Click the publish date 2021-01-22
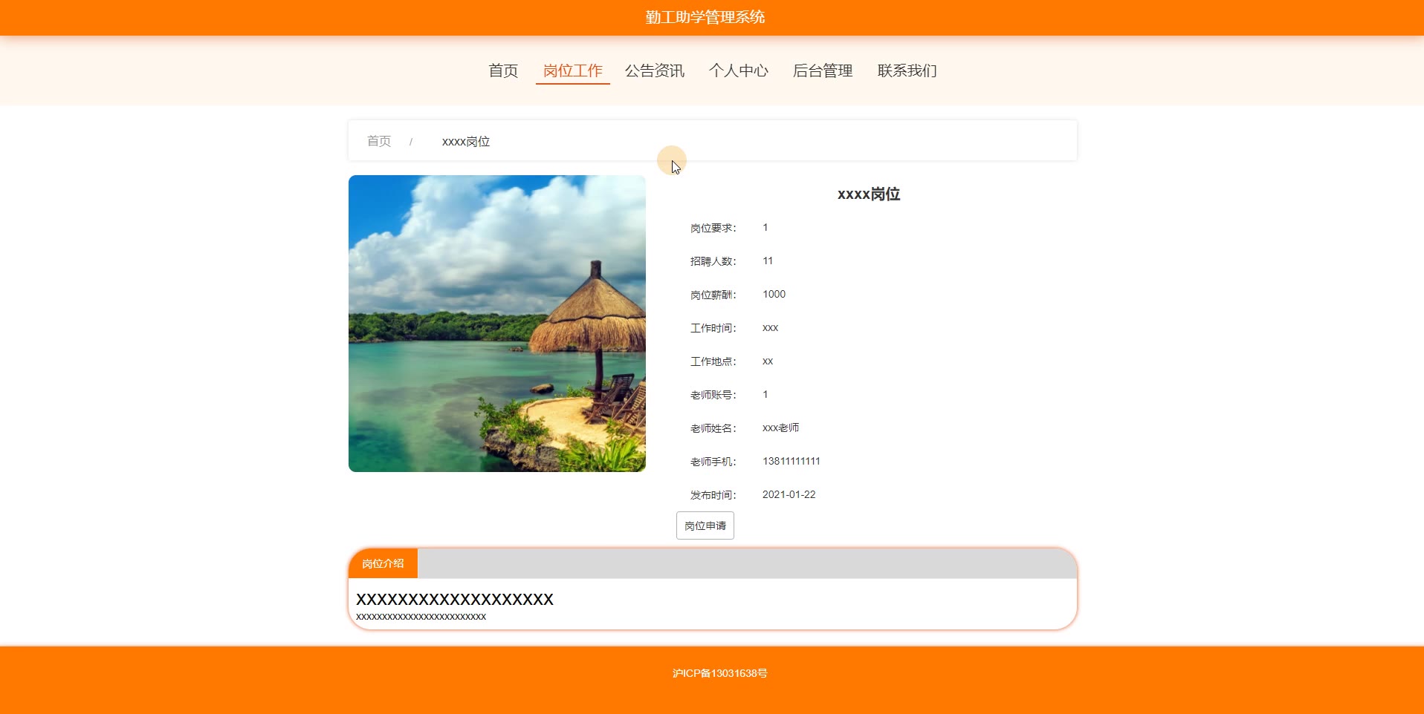 pos(789,494)
